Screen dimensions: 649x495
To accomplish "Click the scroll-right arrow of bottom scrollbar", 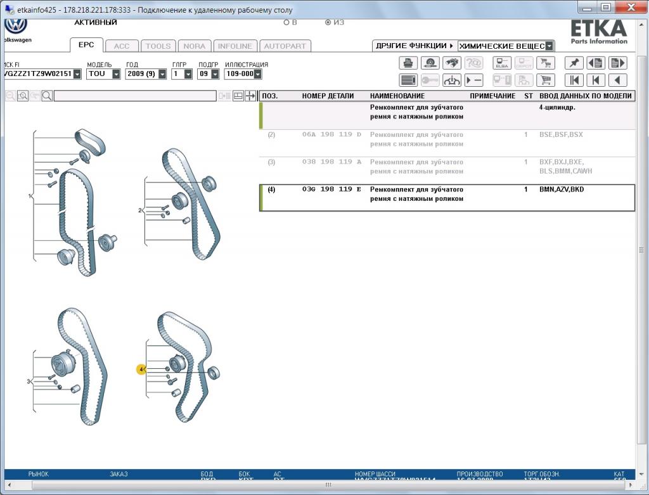I will (631, 485).
